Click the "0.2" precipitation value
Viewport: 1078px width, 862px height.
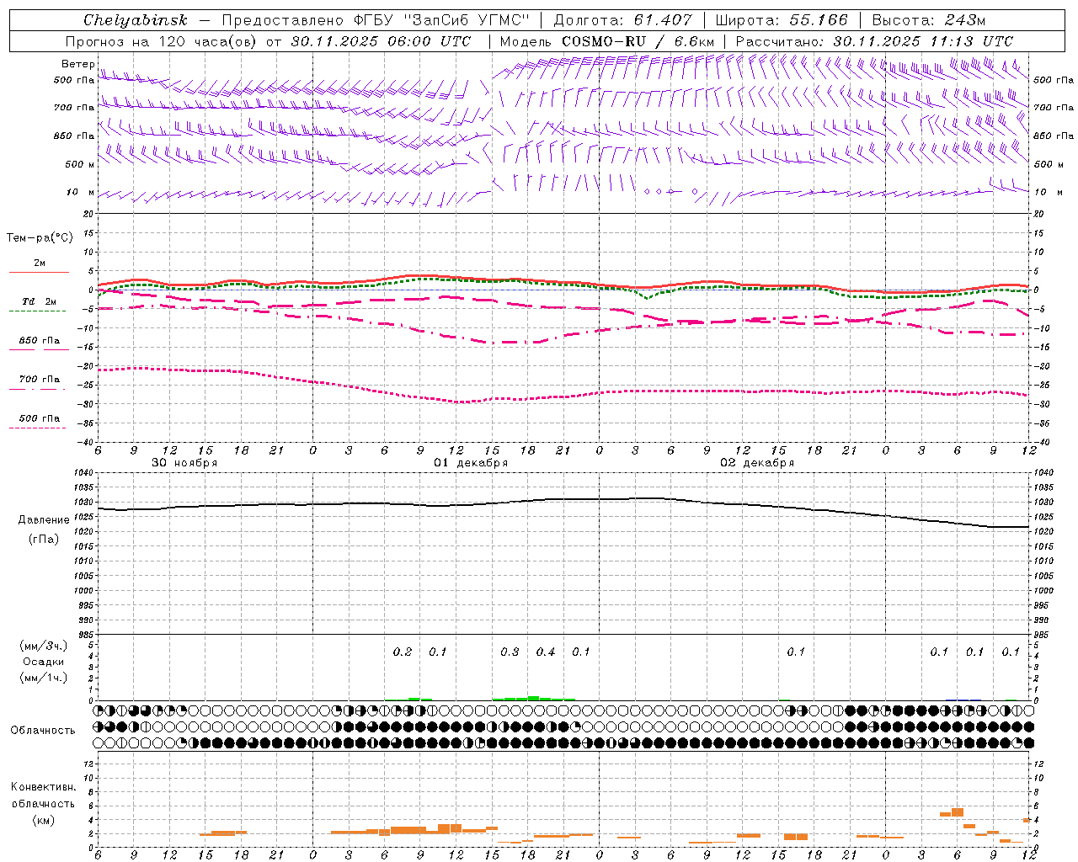(x=403, y=652)
